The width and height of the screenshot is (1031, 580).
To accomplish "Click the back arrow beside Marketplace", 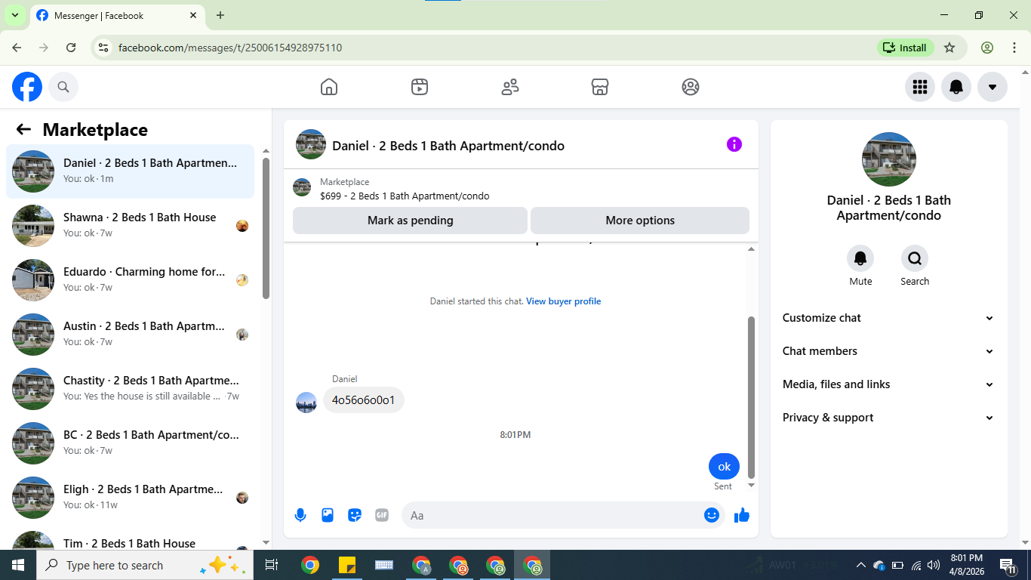I will tap(23, 129).
